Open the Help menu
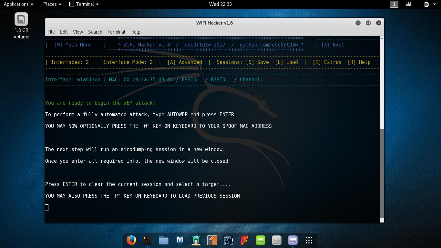Image resolution: width=441 pixels, height=248 pixels. (x=135, y=32)
